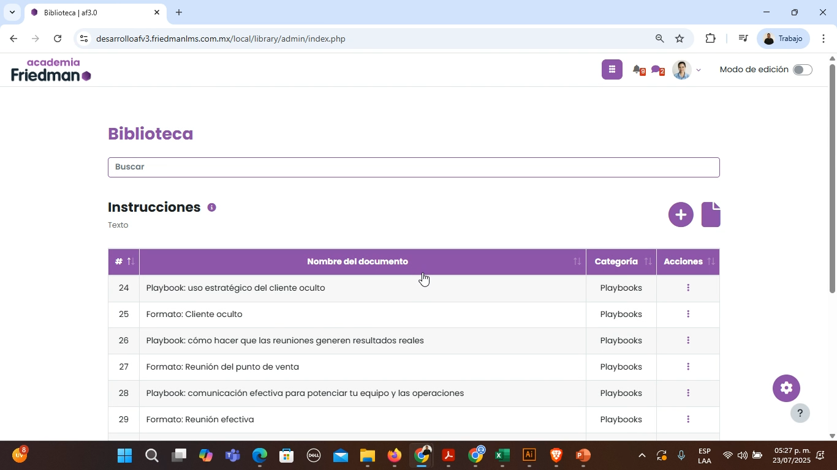Screen dimensions: 837x470
Task: Open a new browser tab
Action: [179, 12]
